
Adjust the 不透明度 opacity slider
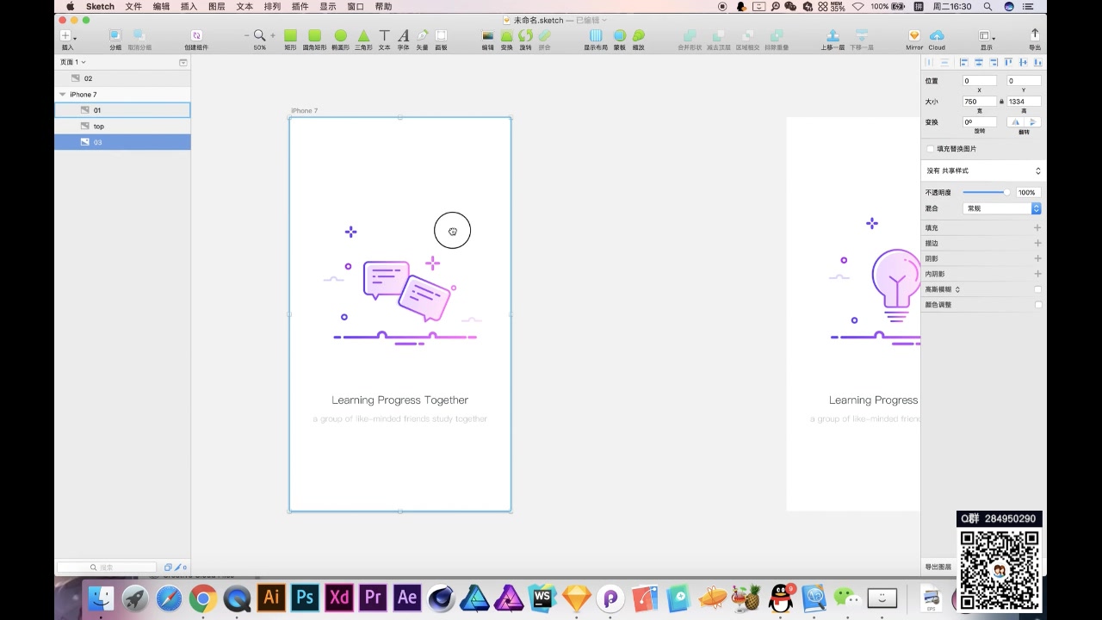(x=987, y=193)
